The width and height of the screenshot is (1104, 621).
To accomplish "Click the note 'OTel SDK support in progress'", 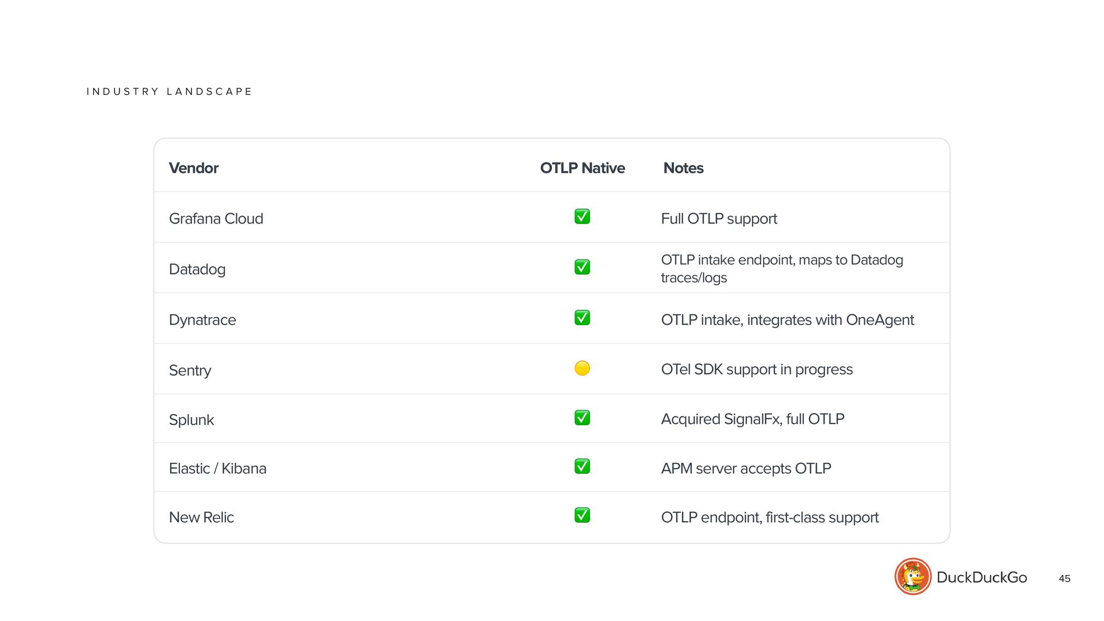I will point(757,369).
